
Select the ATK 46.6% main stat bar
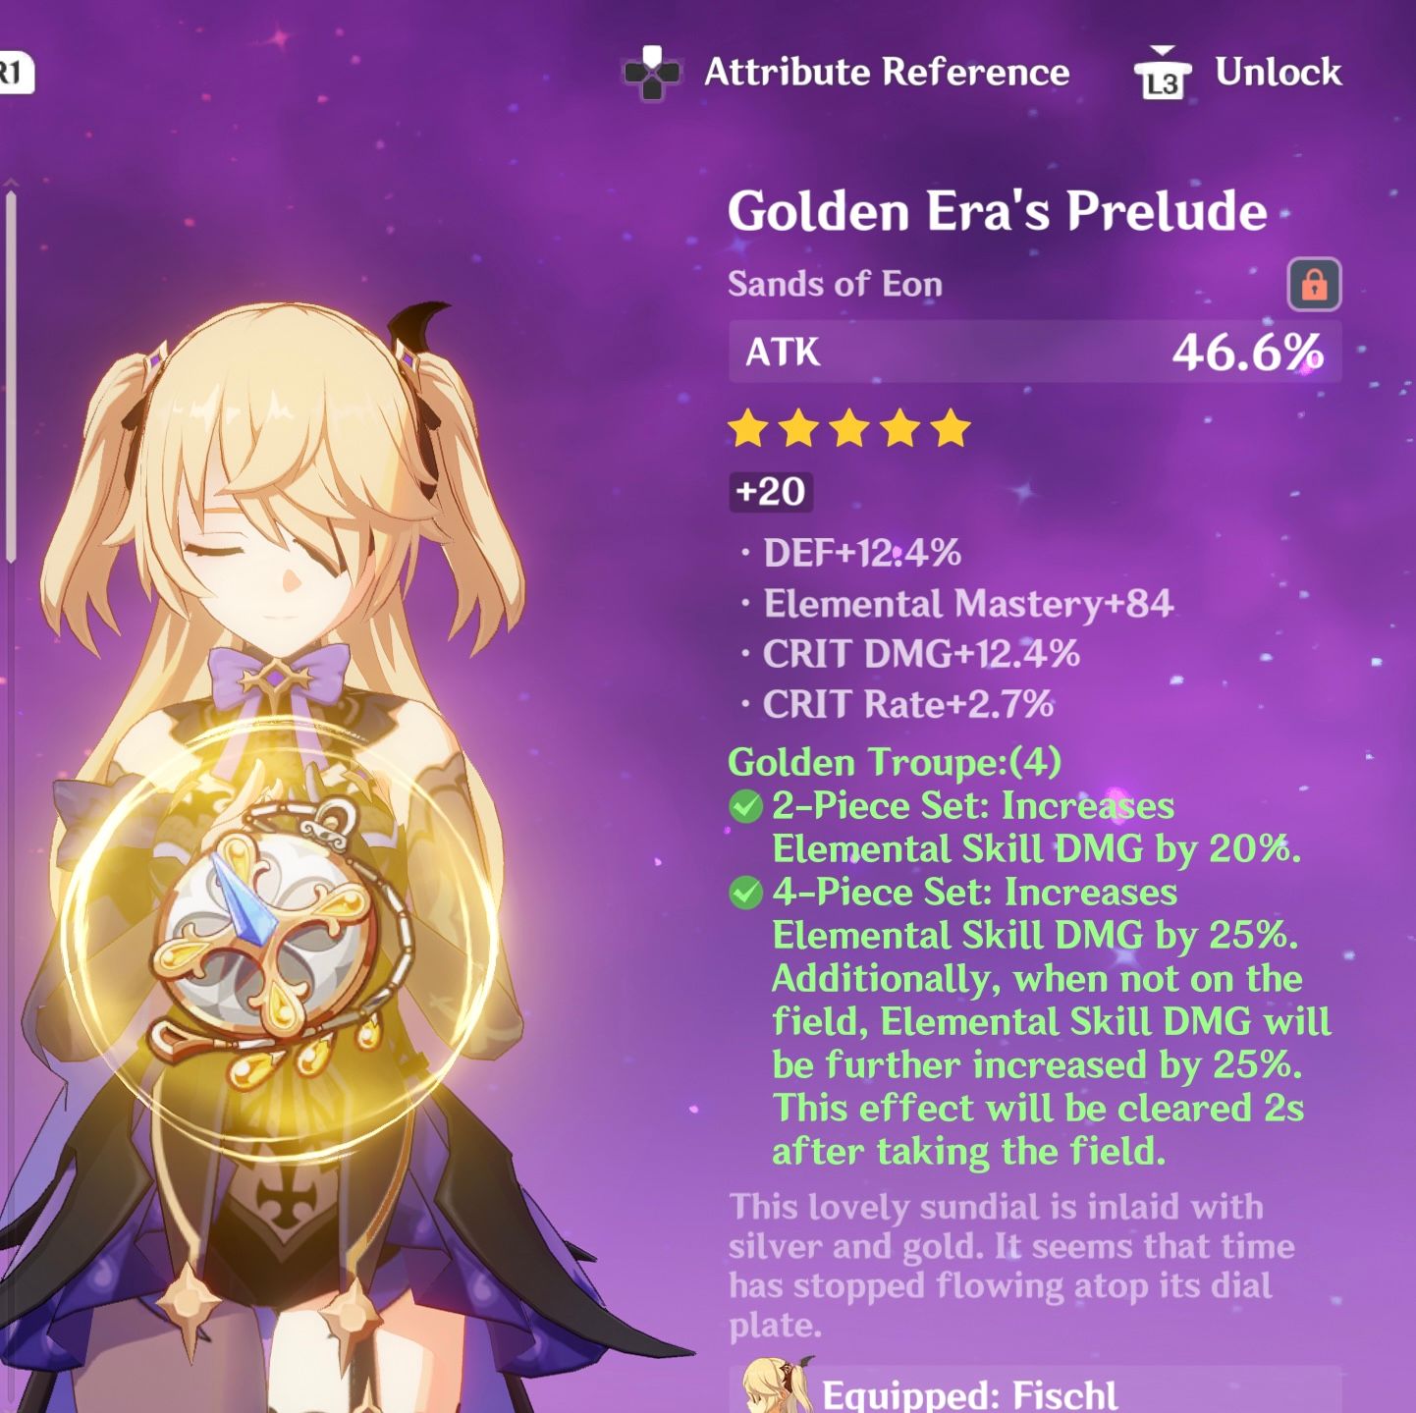tap(1035, 353)
